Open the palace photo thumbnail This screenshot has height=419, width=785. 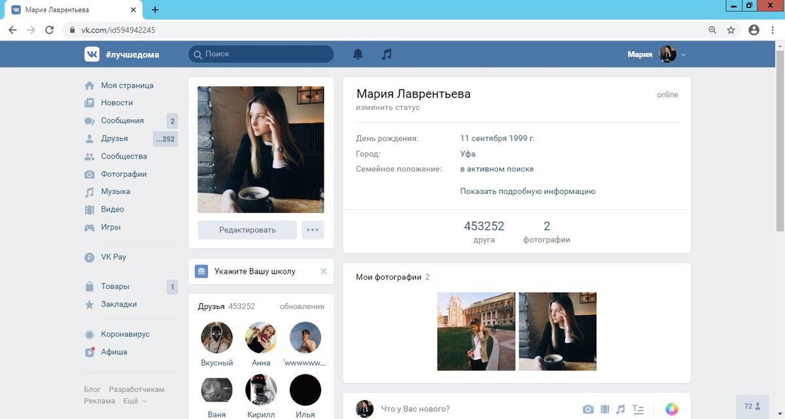point(476,331)
